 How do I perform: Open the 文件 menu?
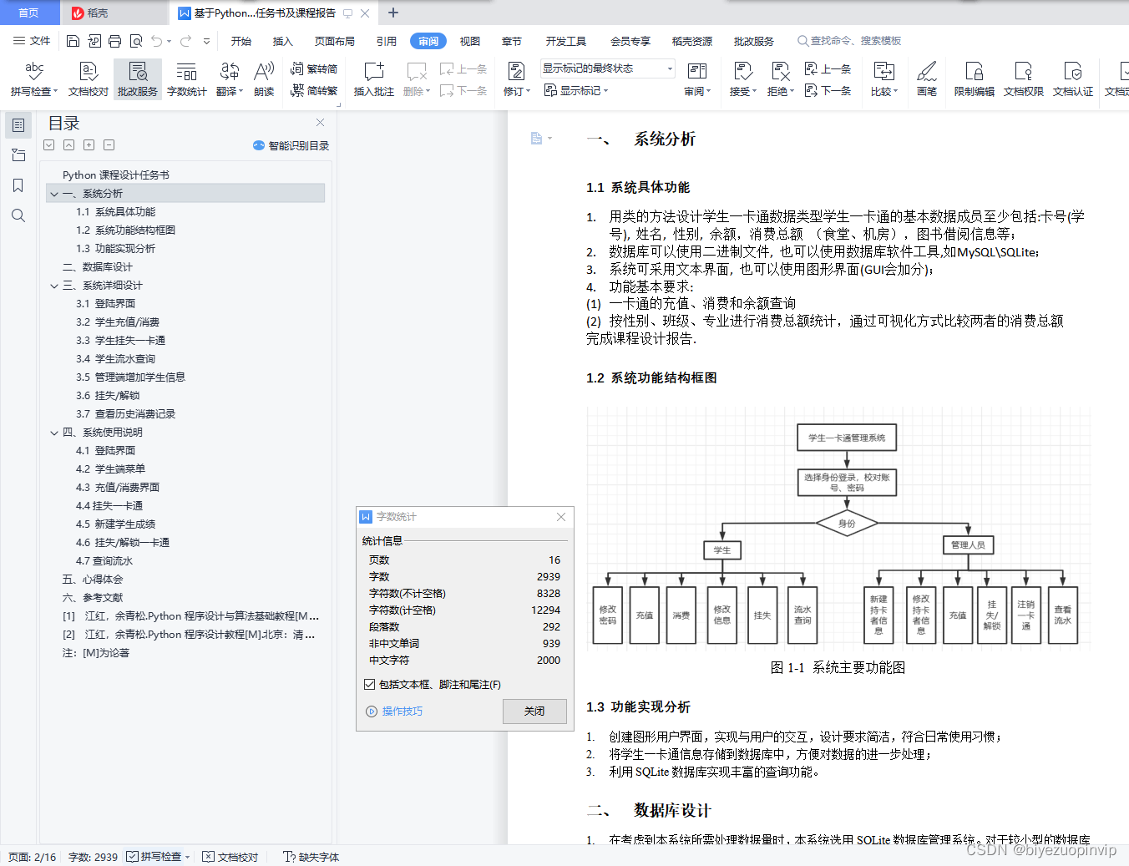(x=32, y=41)
